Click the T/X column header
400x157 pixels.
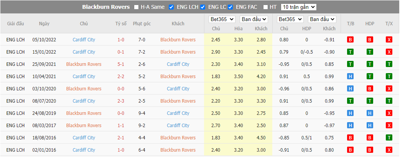(389, 23)
